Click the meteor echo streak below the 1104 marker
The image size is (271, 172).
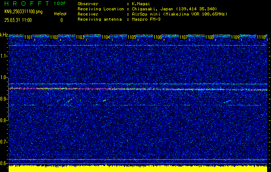pyautogui.click(x=104, y=101)
